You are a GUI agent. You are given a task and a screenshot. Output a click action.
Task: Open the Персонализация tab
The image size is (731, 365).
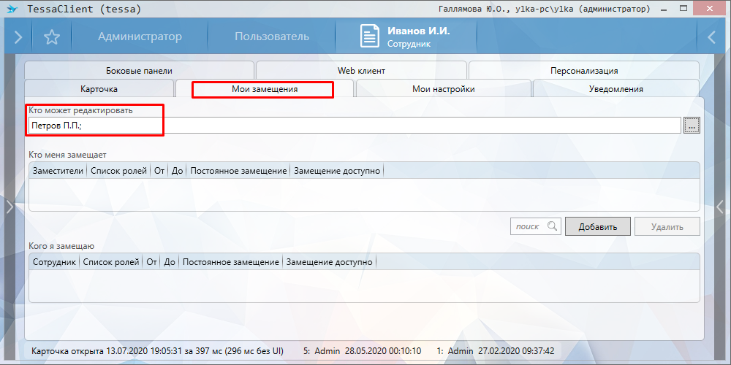click(x=584, y=71)
